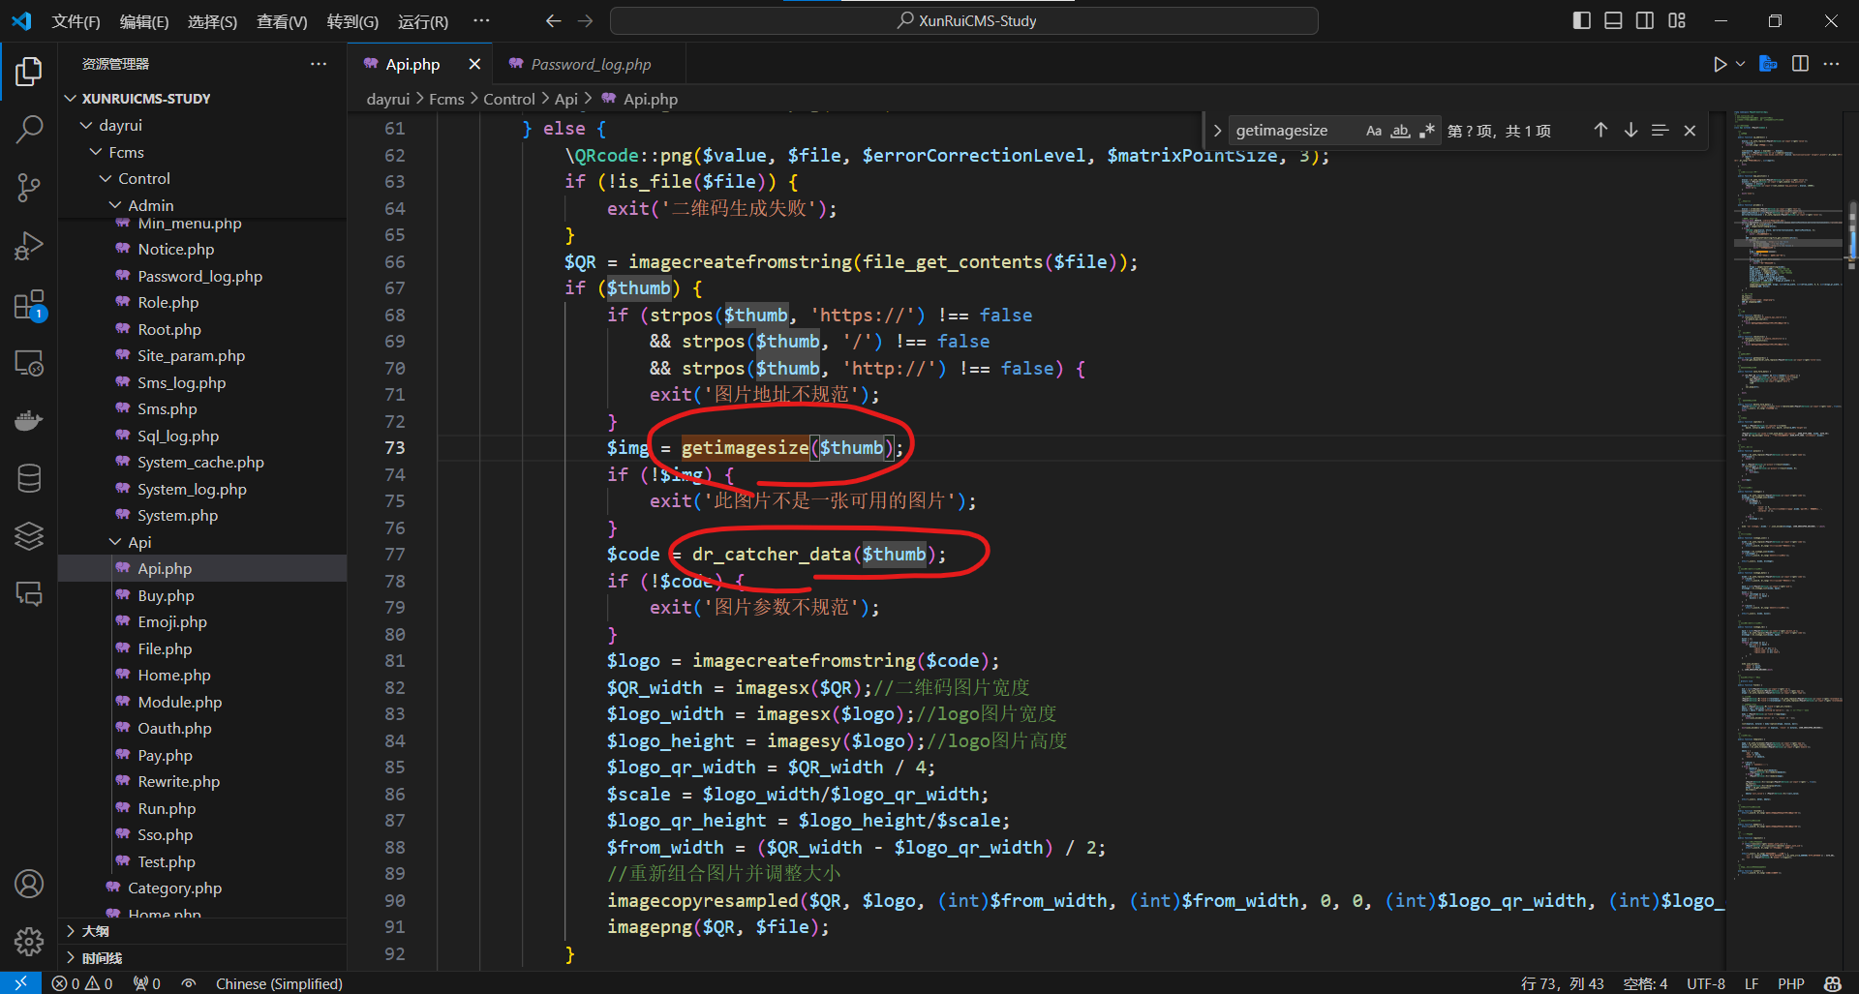Open File.php in file tree

tap(165, 648)
